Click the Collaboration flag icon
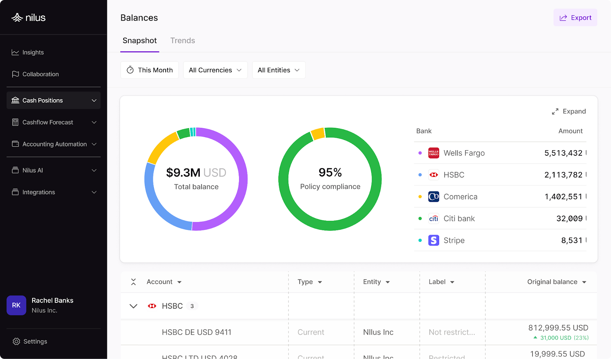 click(15, 74)
